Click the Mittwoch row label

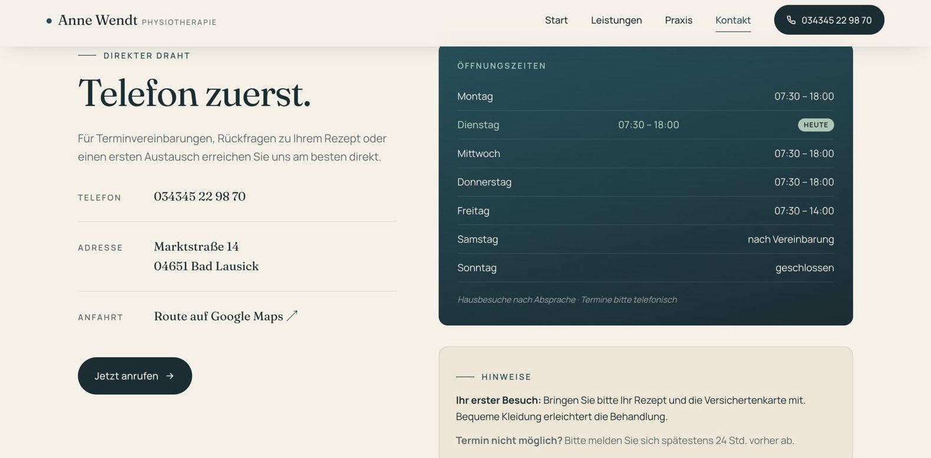(x=478, y=154)
